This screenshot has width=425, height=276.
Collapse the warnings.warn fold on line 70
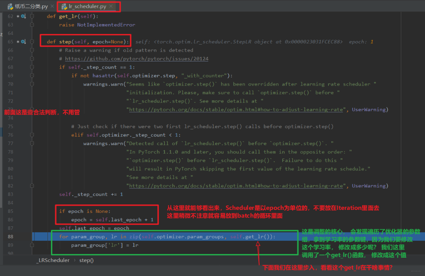(32, 84)
